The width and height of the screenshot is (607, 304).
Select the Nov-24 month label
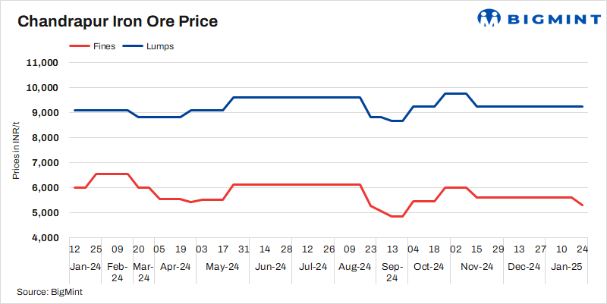point(477,267)
